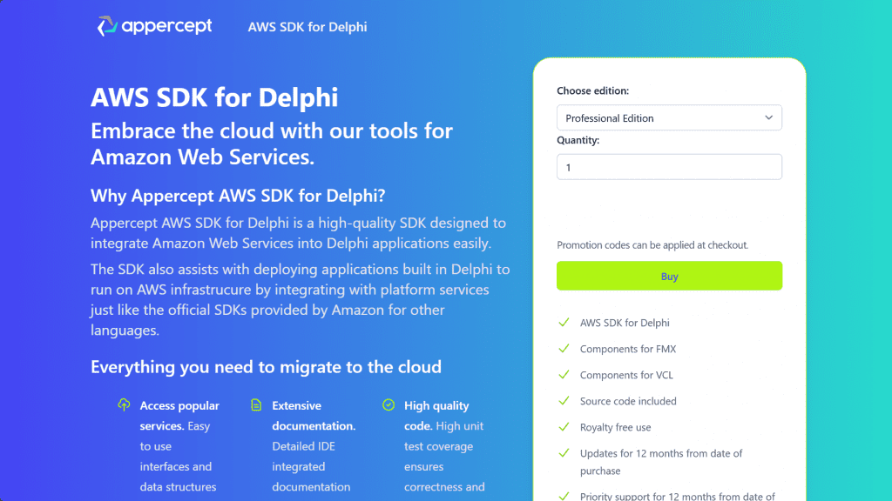Click the checkmark beside Components for FMX
Screen dimensions: 892x501
[x=564, y=349]
